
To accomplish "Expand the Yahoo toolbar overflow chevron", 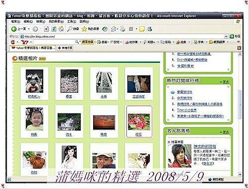I will [x=239, y=42].
